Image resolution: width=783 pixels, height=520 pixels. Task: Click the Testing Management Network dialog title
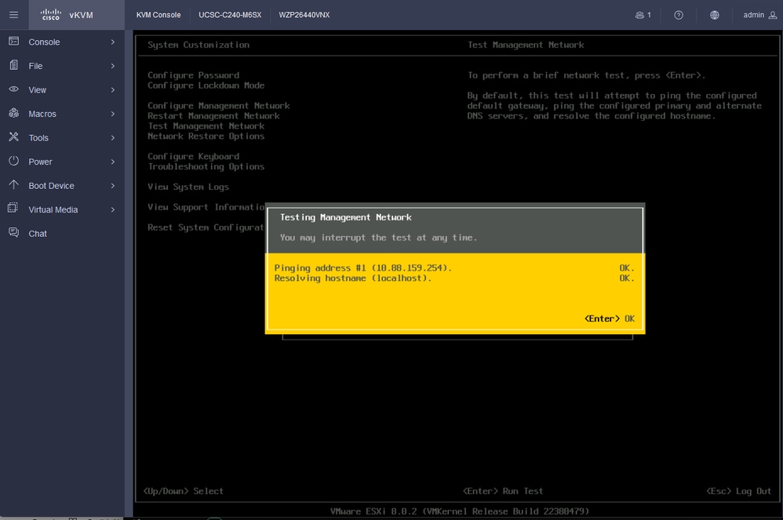pyautogui.click(x=345, y=217)
